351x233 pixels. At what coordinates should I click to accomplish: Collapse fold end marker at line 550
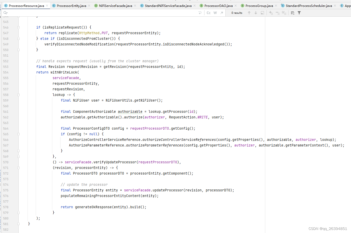(x=18, y=50)
